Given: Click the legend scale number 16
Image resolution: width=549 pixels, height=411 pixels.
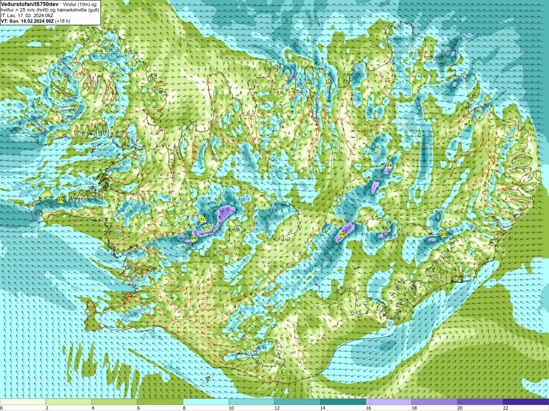Looking at the screenshot, I should click(368, 408).
